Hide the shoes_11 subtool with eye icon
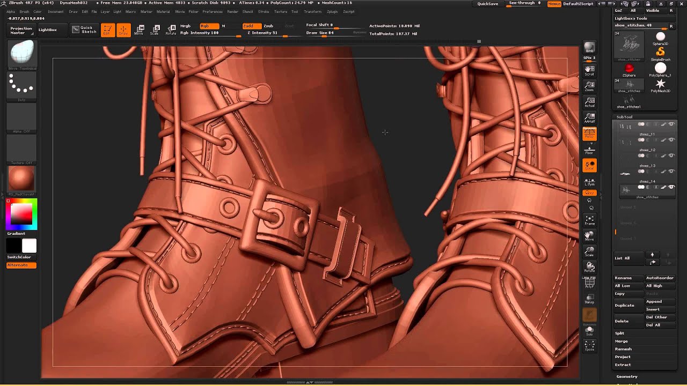 pos(671,124)
